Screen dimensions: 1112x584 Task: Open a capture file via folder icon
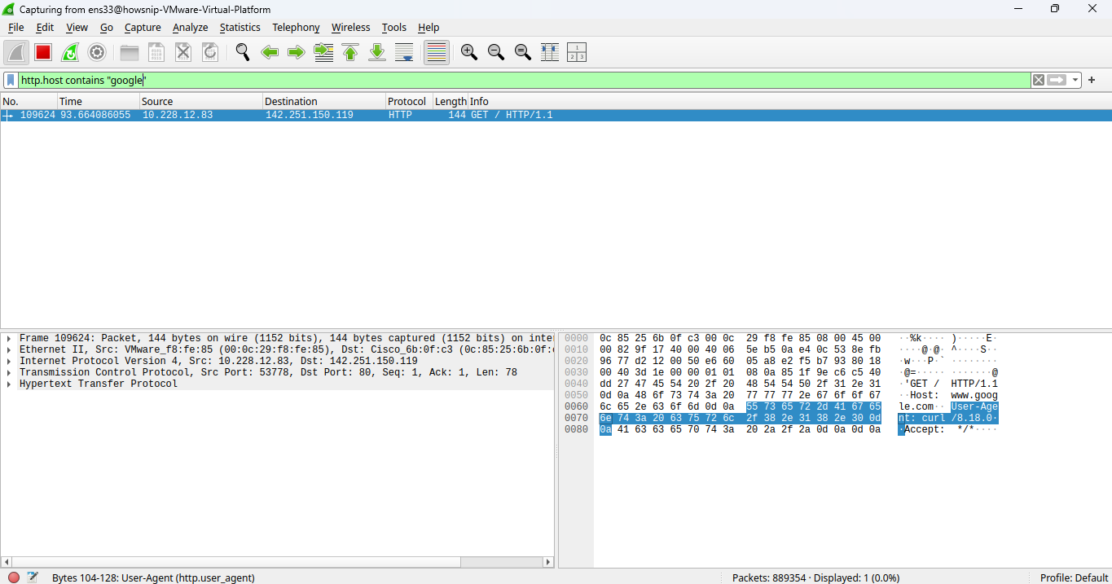coord(130,53)
